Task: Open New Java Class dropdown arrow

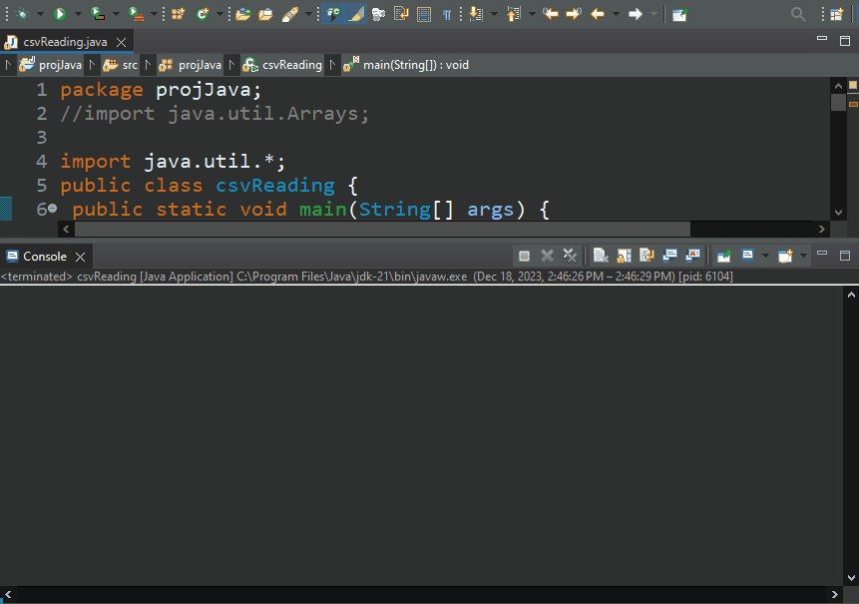Action: pyautogui.click(x=219, y=14)
